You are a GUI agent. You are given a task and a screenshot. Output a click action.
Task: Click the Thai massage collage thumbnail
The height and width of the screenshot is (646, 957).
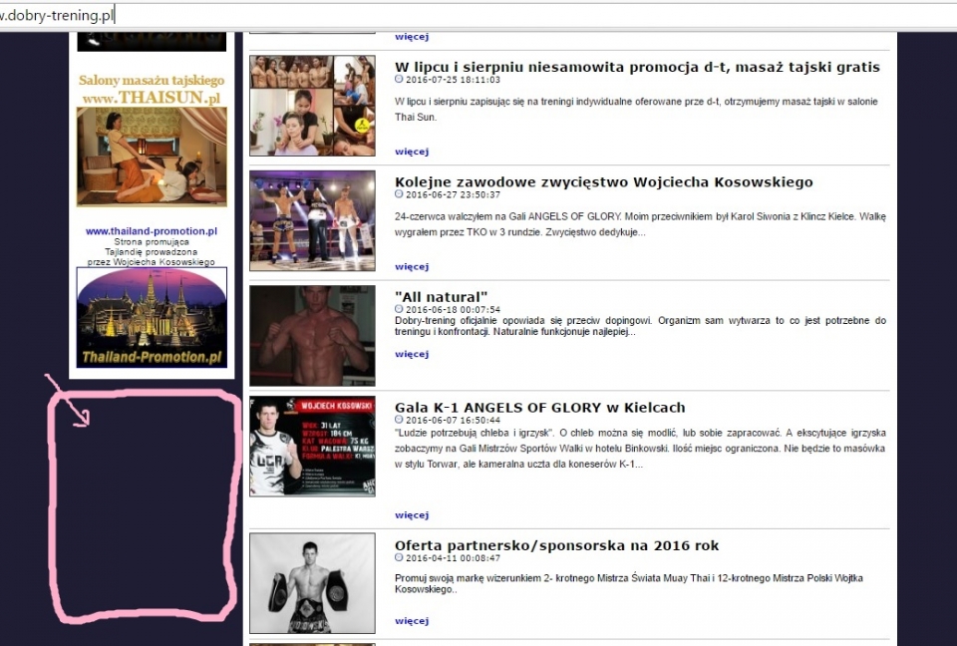point(312,106)
